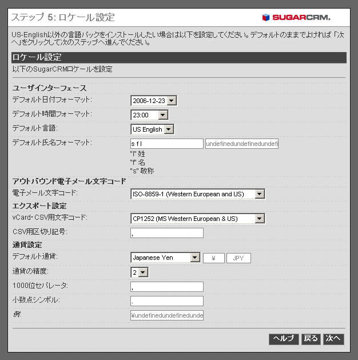Open the default date format dropdown
The width and height of the screenshot is (358, 360).
(153, 101)
